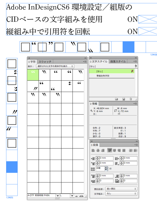Click drop cap lines 0 field
Viewport: 157px width, 203px height.
pyautogui.click(x=106, y=181)
